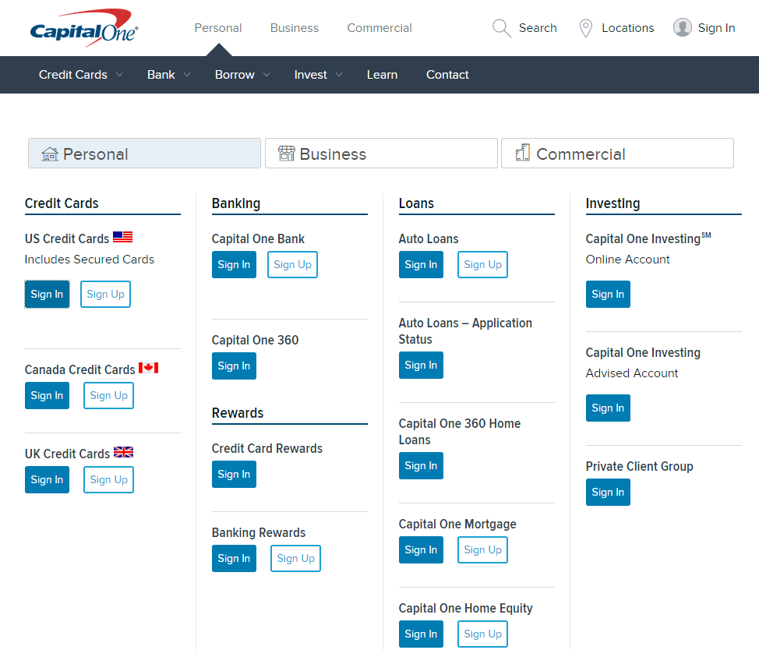The height and width of the screenshot is (650, 759).
Task: Sign in to US Credit Cards
Action: pos(47,295)
